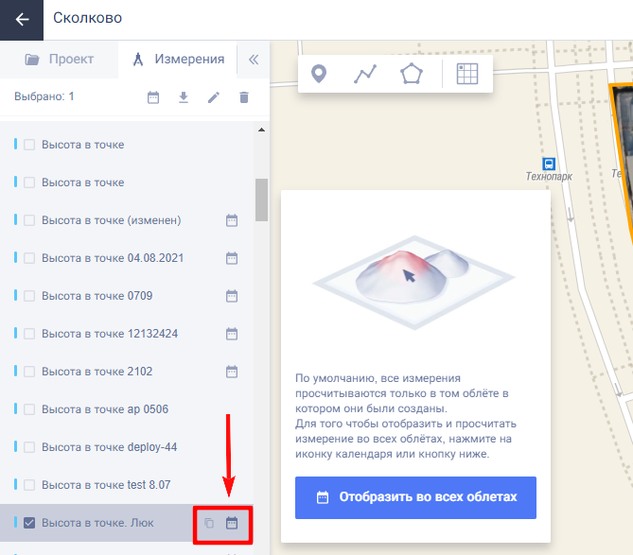Select the polygon area measurement tool
The image size is (633, 555).
click(412, 74)
